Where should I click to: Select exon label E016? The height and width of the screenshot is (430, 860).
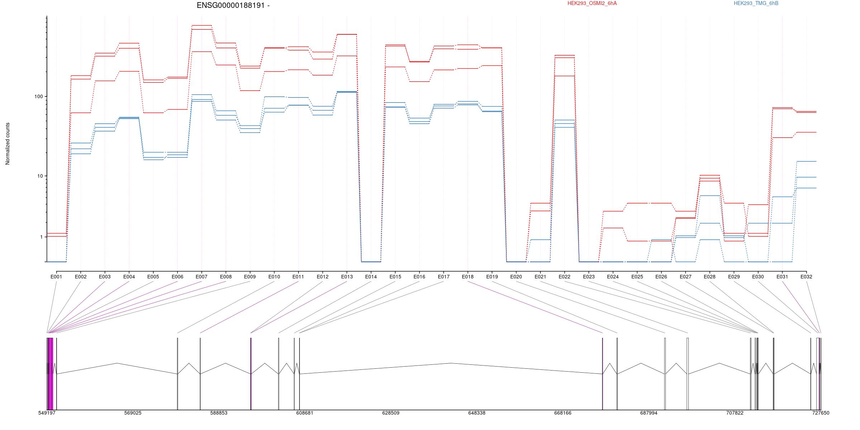419,277
